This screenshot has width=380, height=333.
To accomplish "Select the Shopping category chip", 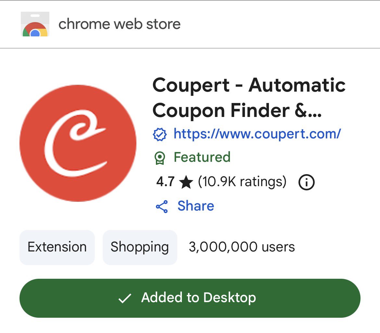I will (x=140, y=247).
